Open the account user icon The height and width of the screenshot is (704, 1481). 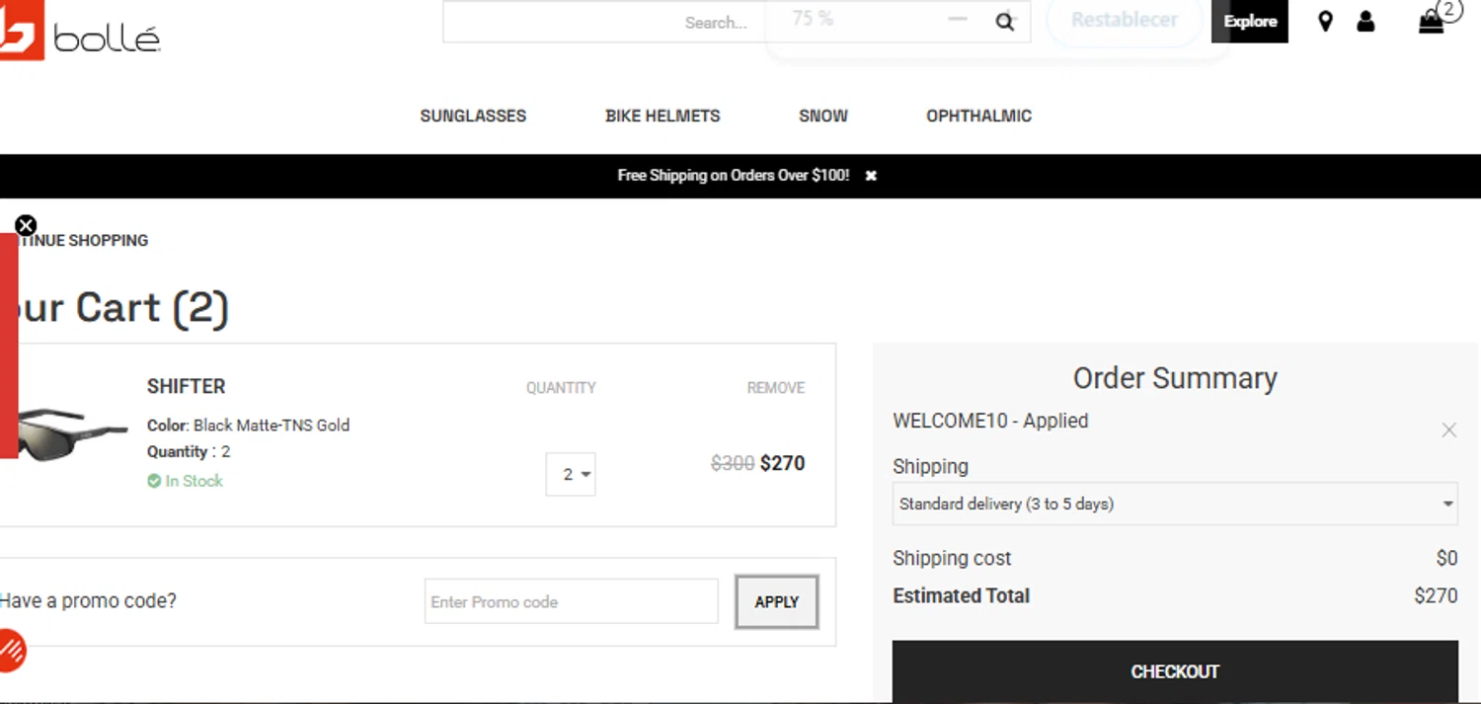coord(1365,21)
